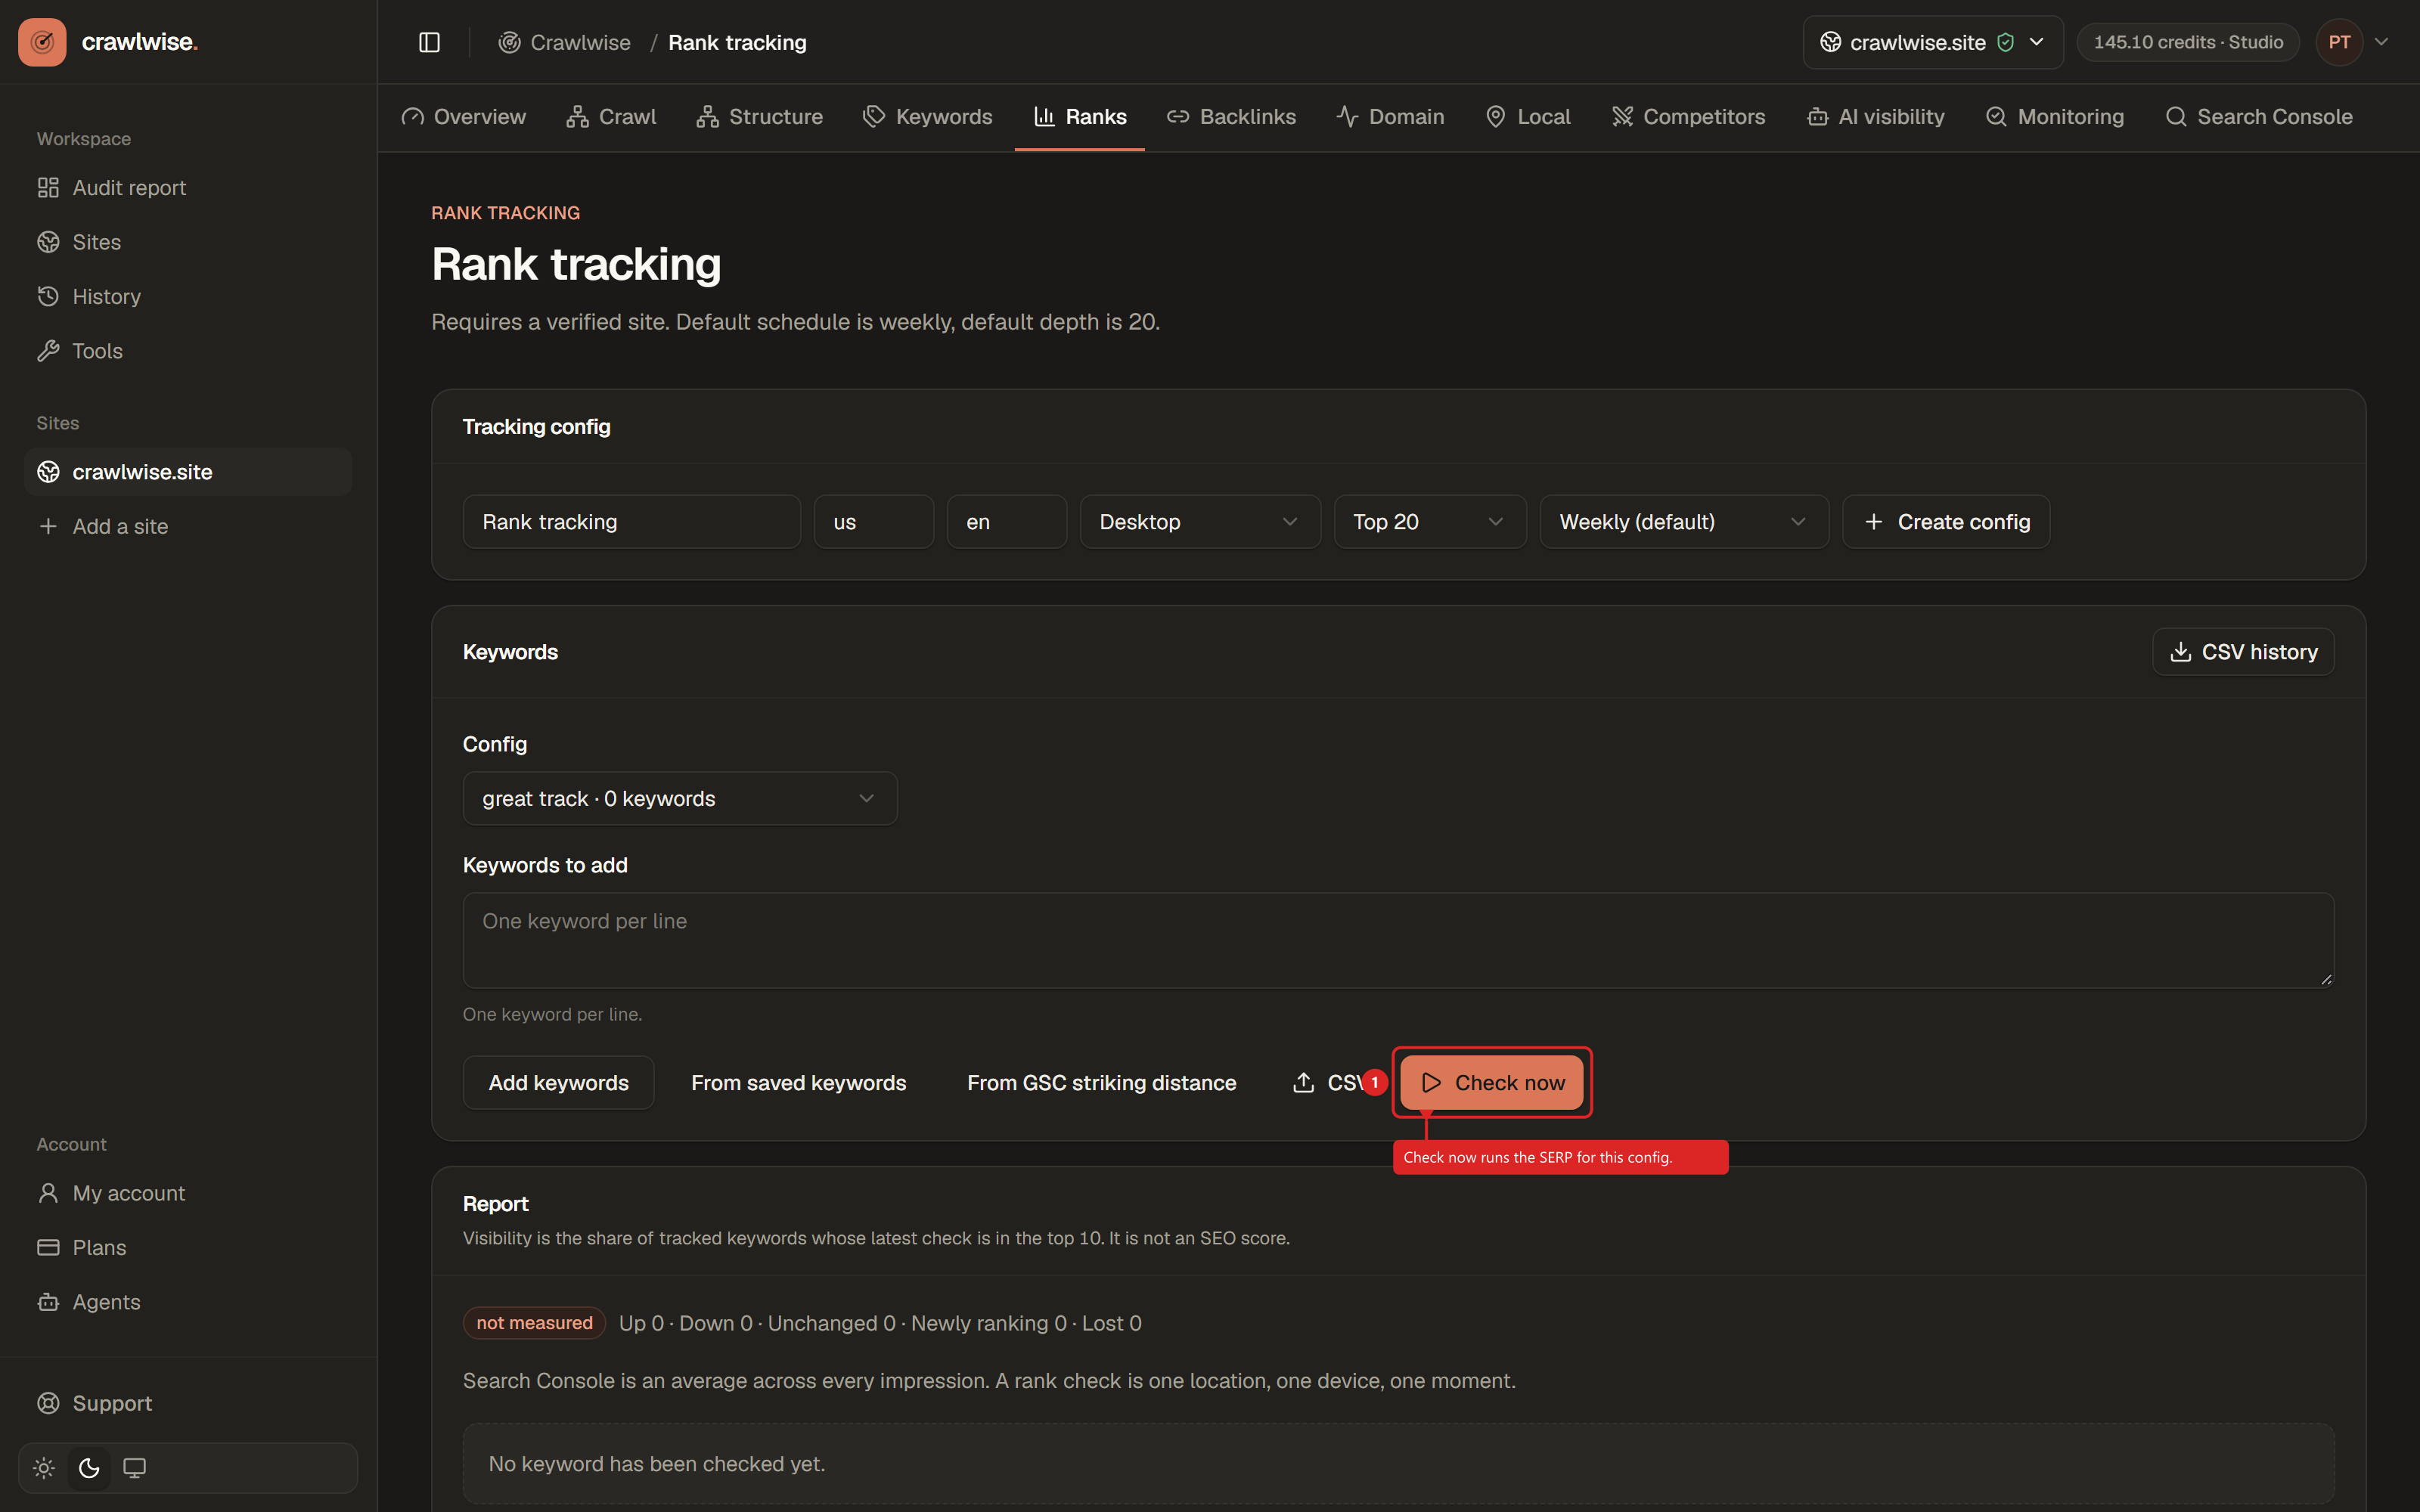Viewport: 2420px width, 1512px height.
Task: Click the crawlwise logo icon
Action: [42, 42]
